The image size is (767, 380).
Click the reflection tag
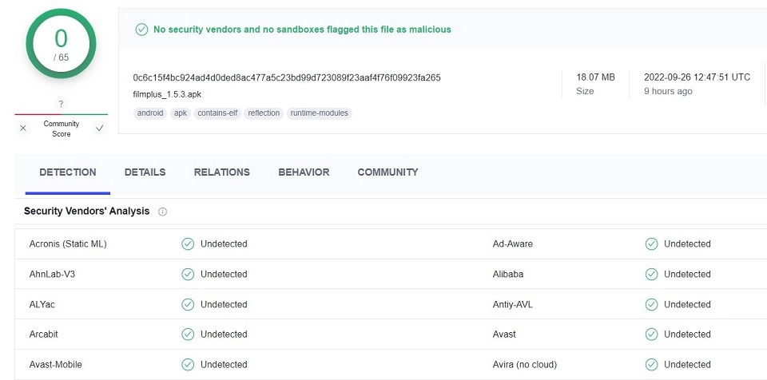264,113
